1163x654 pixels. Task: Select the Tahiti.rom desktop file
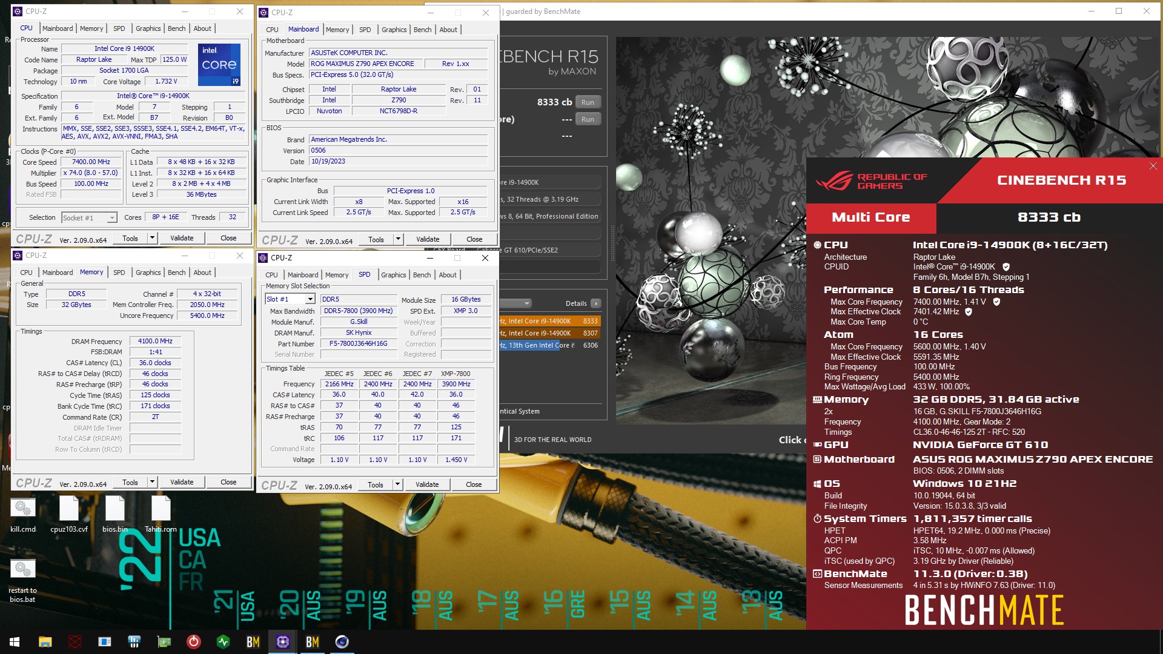tap(161, 515)
